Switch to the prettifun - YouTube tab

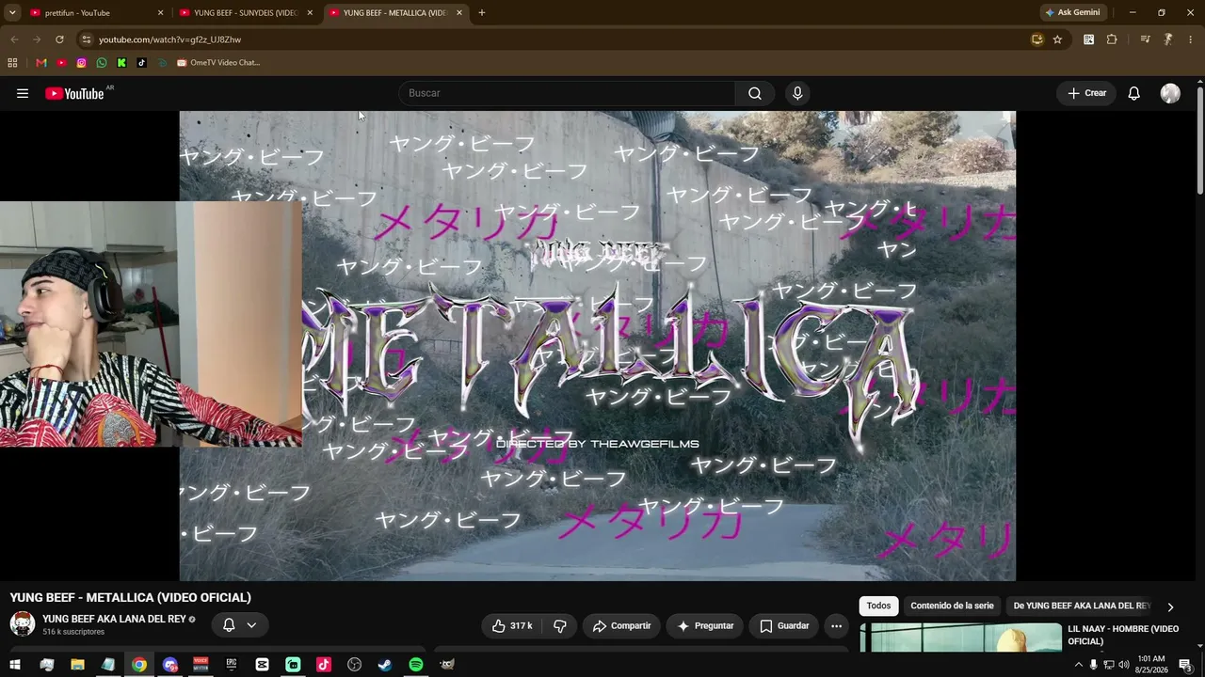94,13
